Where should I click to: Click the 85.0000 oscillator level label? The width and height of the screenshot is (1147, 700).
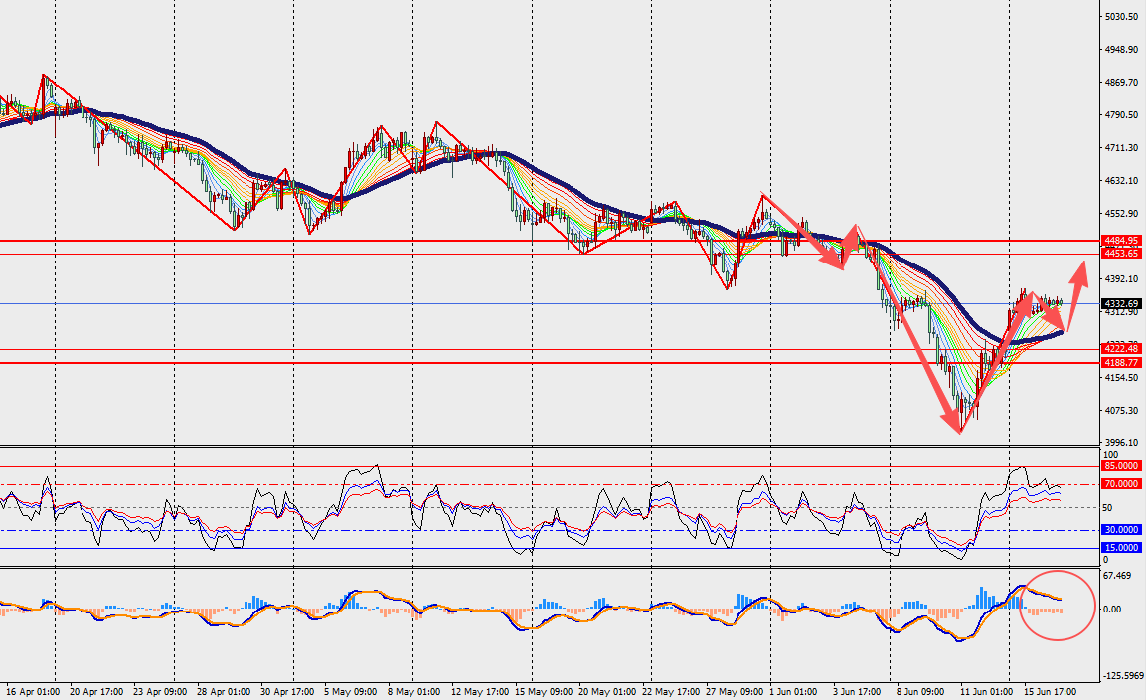click(x=1121, y=466)
